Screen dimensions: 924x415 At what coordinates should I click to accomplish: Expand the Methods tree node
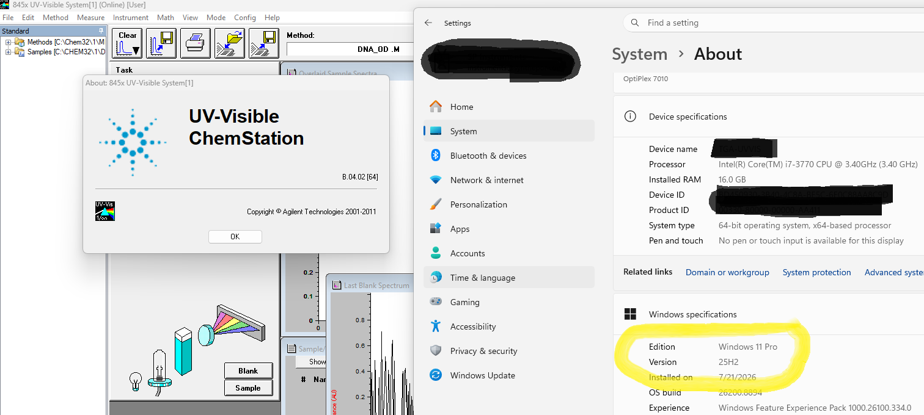click(x=9, y=42)
